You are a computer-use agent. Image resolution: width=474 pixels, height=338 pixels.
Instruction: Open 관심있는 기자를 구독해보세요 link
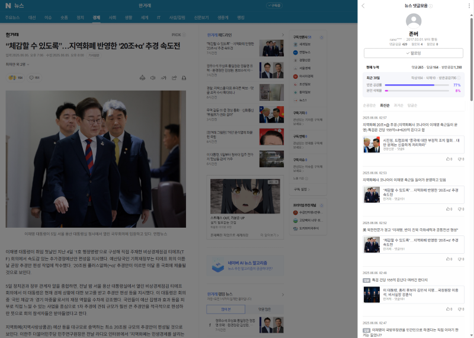308,122
